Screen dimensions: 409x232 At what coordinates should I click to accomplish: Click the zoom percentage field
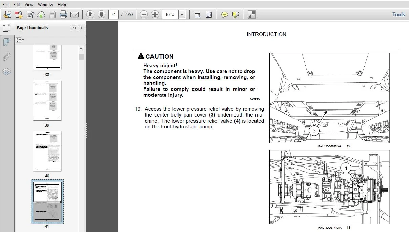(170, 15)
